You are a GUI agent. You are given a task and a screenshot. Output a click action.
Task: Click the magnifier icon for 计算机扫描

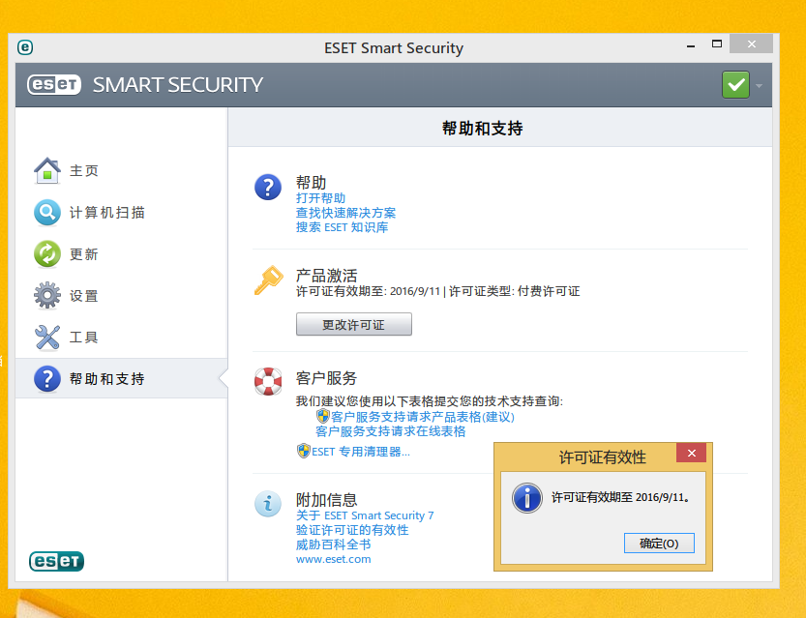(47, 212)
